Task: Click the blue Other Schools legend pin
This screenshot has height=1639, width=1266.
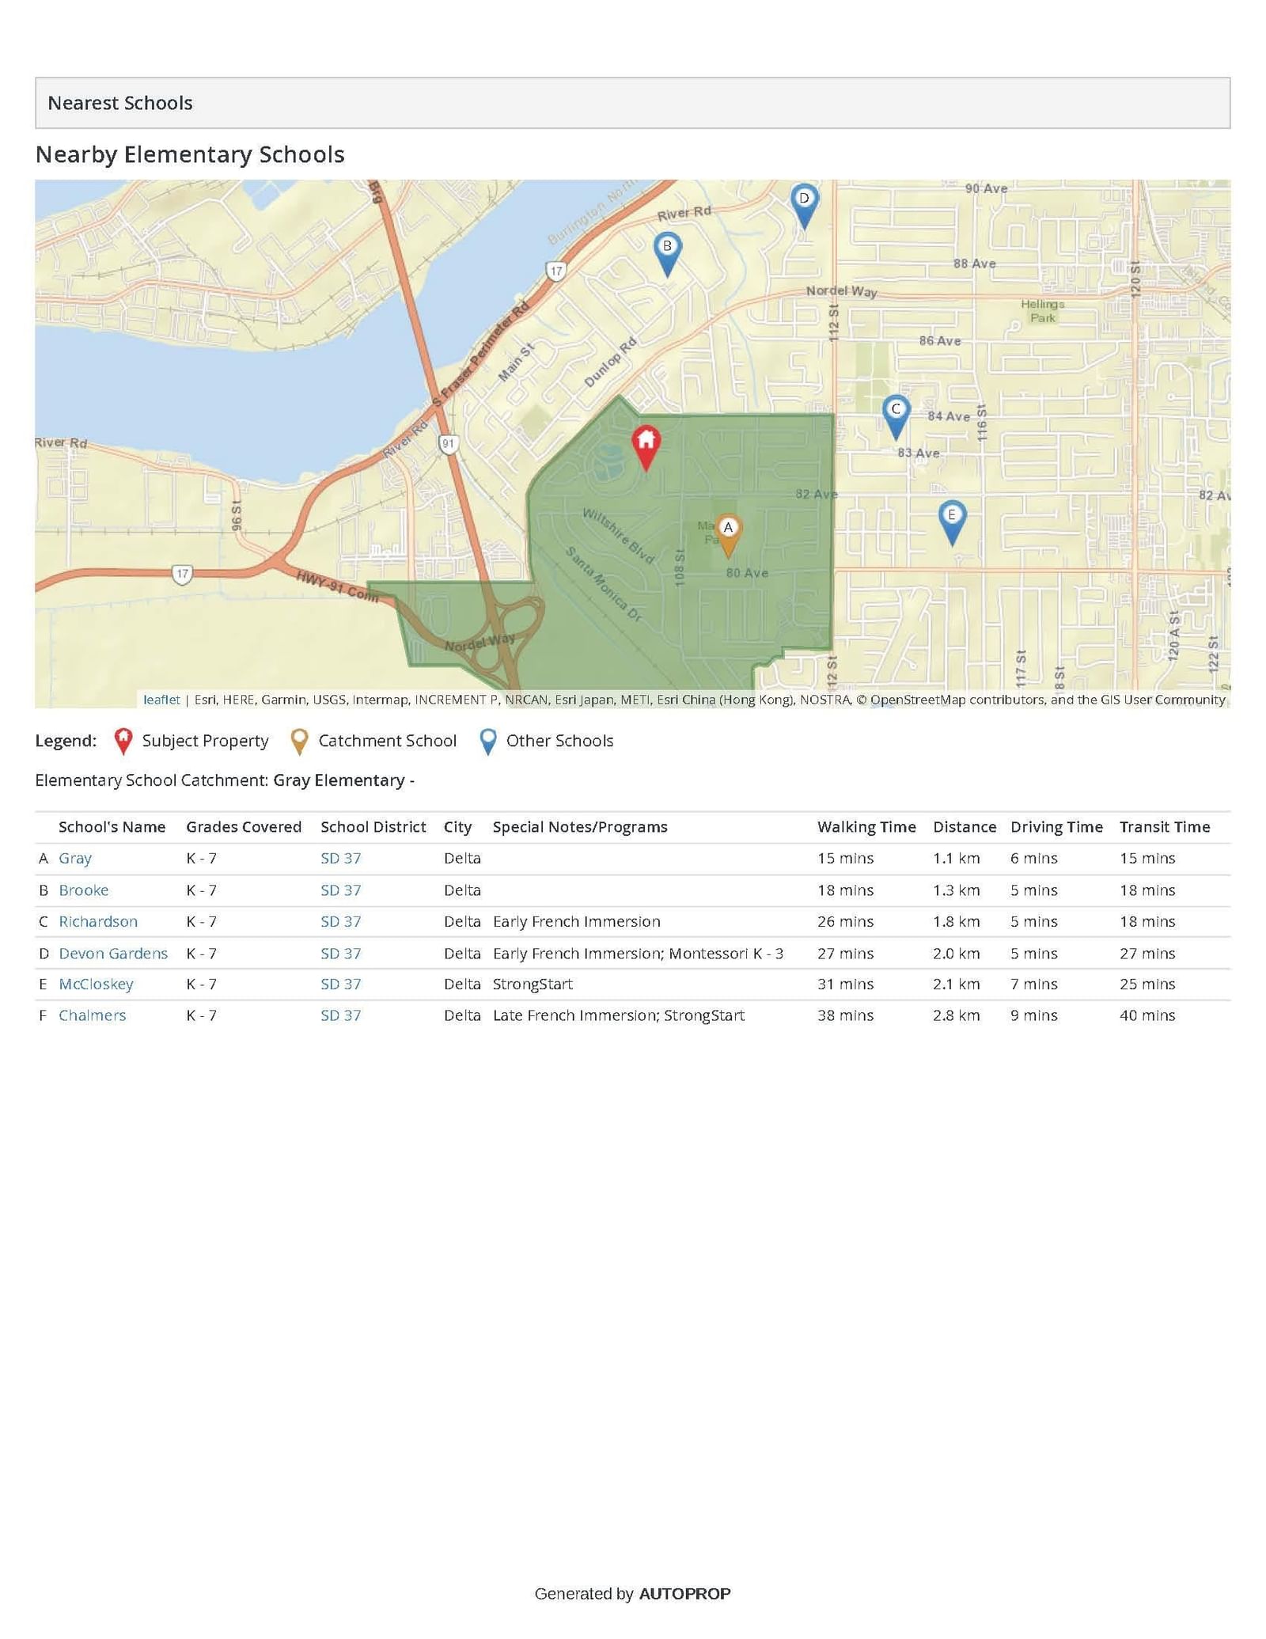Action: (x=488, y=742)
